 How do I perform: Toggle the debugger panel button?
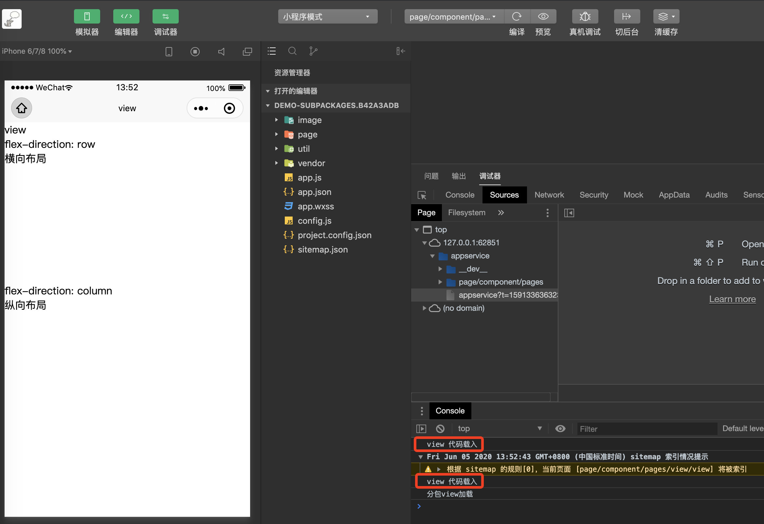point(165,16)
